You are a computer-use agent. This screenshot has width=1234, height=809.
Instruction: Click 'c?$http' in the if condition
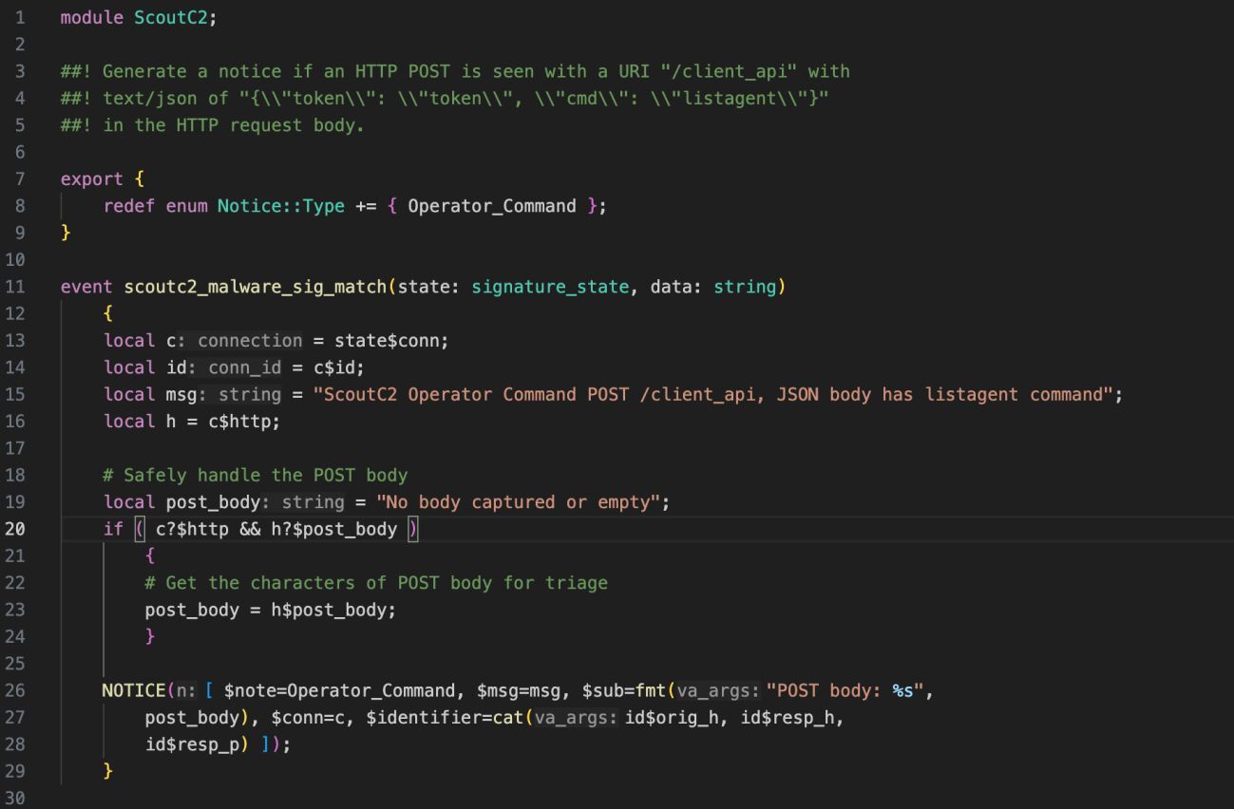coord(193,529)
